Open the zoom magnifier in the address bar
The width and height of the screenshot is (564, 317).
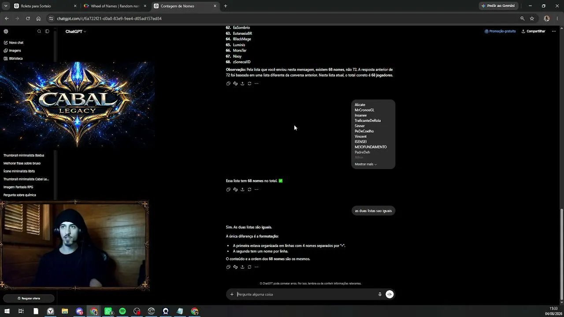pyautogui.click(x=522, y=18)
